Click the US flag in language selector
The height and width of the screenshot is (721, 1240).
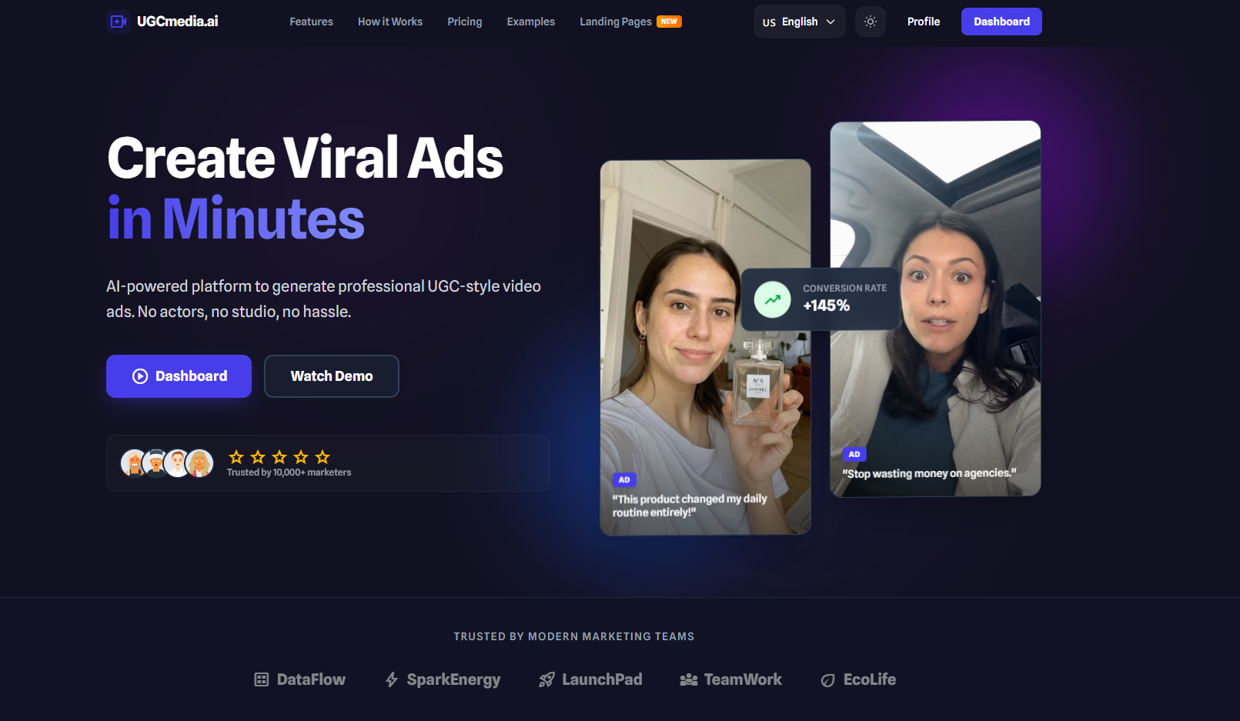767,22
